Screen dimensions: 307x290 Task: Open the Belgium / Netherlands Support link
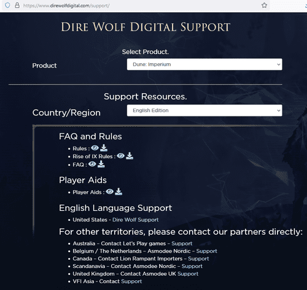(x=206, y=251)
